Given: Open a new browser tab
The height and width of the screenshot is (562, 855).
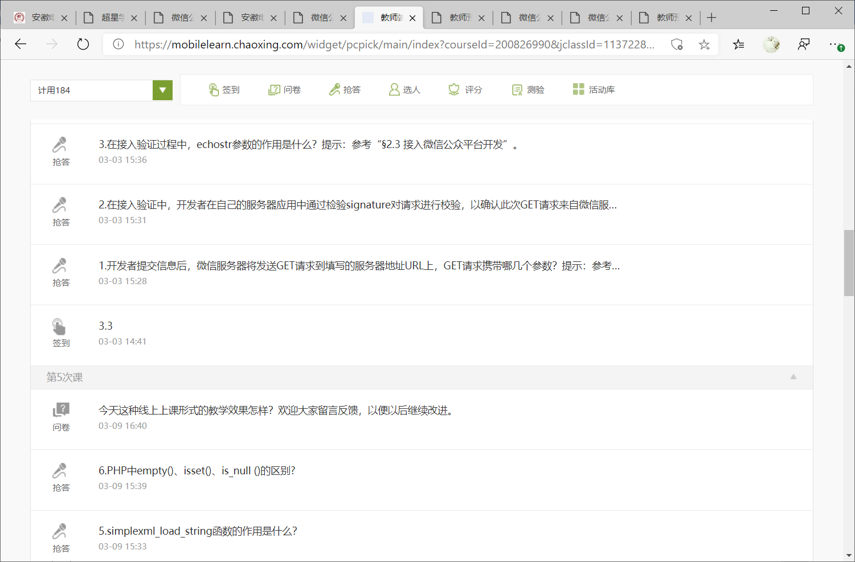Looking at the screenshot, I should pyautogui.click(x=711, y=18).
